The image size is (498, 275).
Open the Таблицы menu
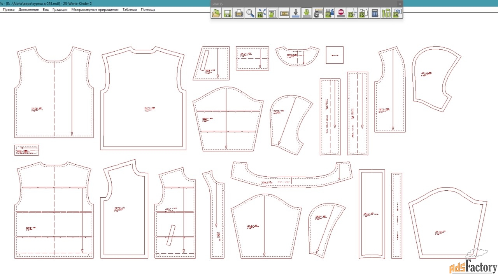(x=130, y=9)
